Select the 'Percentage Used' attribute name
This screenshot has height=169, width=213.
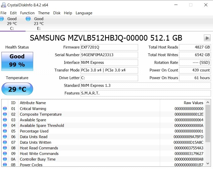pos(34,131)
